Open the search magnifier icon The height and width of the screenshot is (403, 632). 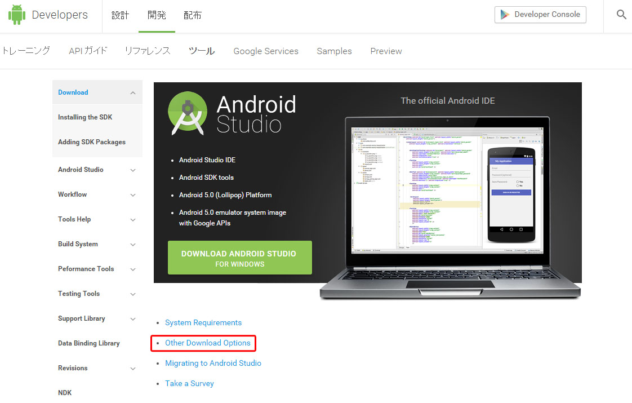(621, 15)
